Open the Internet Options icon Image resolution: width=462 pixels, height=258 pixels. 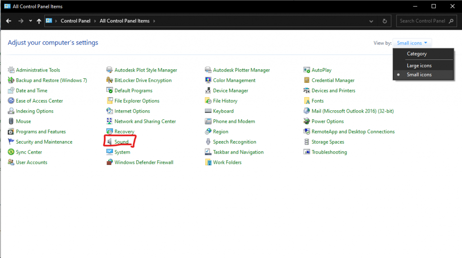109,111
